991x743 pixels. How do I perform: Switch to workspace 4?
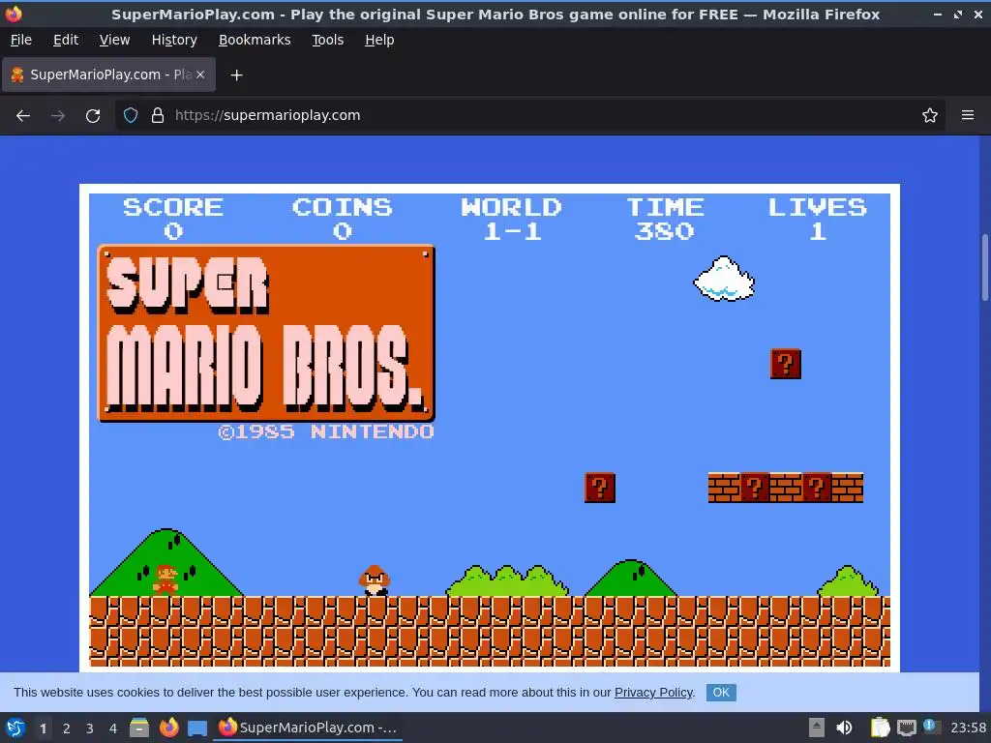click(113, 728)
